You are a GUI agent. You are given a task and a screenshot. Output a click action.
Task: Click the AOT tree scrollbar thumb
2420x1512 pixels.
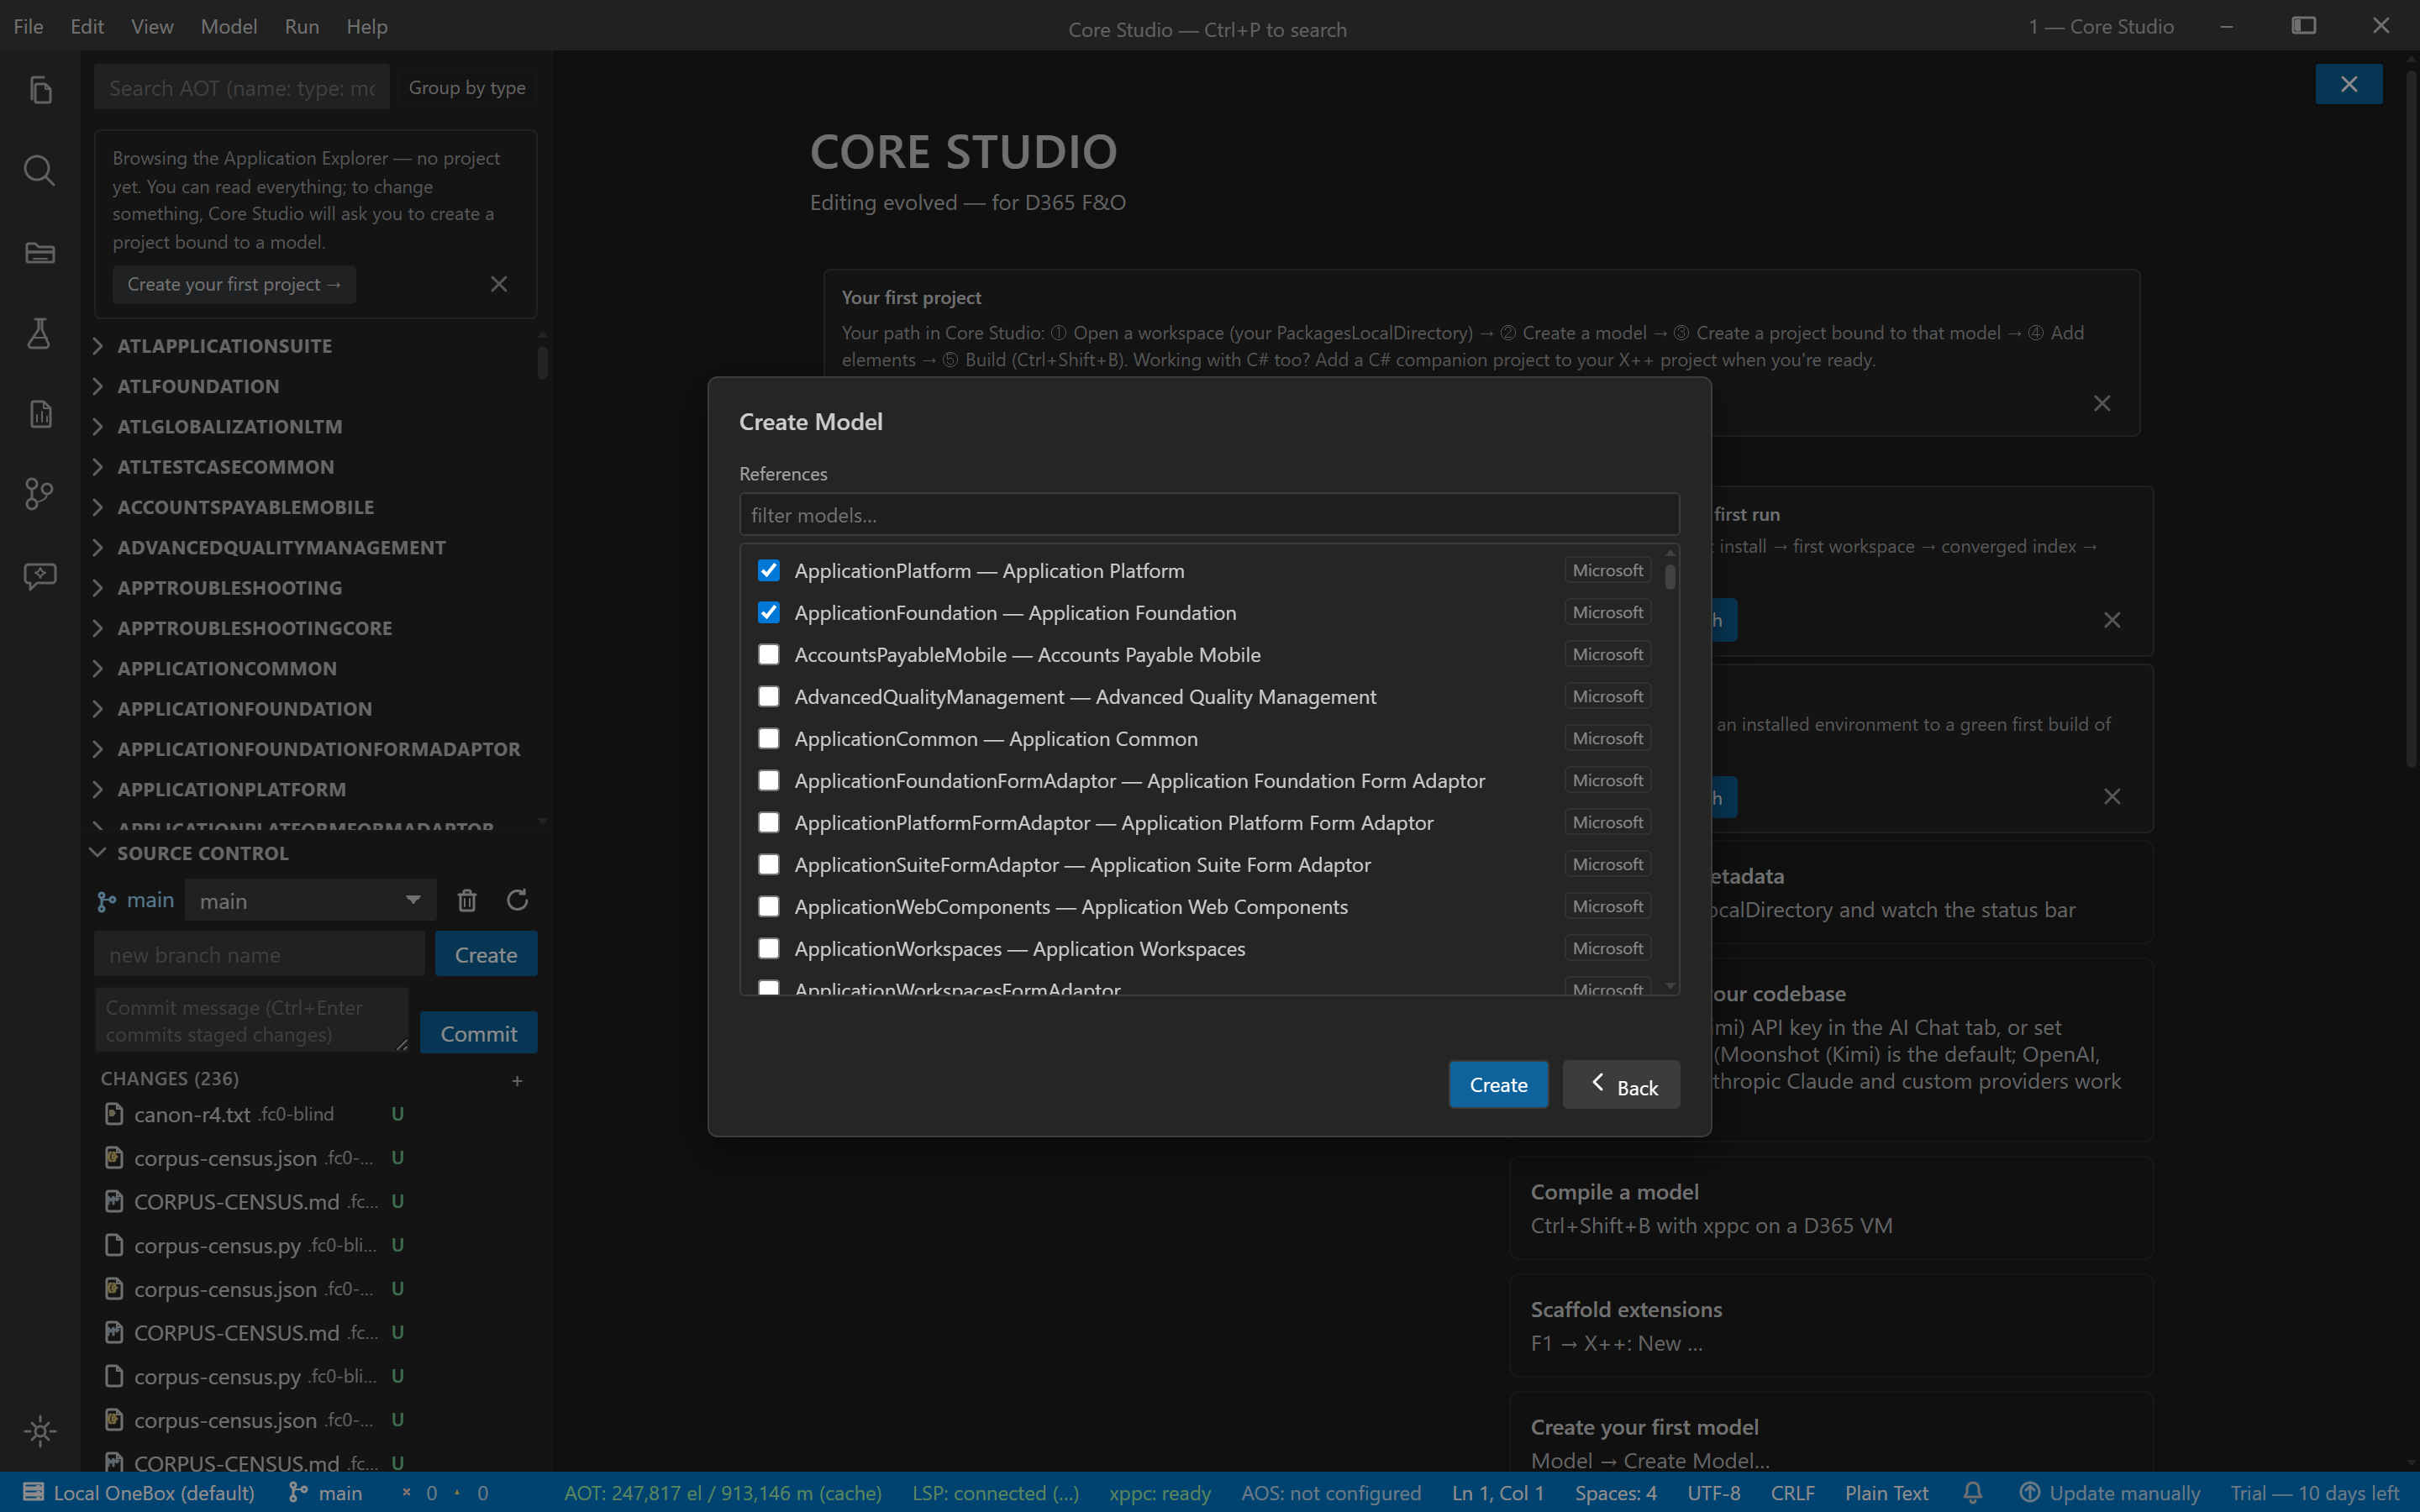click(x=543, y=361)
